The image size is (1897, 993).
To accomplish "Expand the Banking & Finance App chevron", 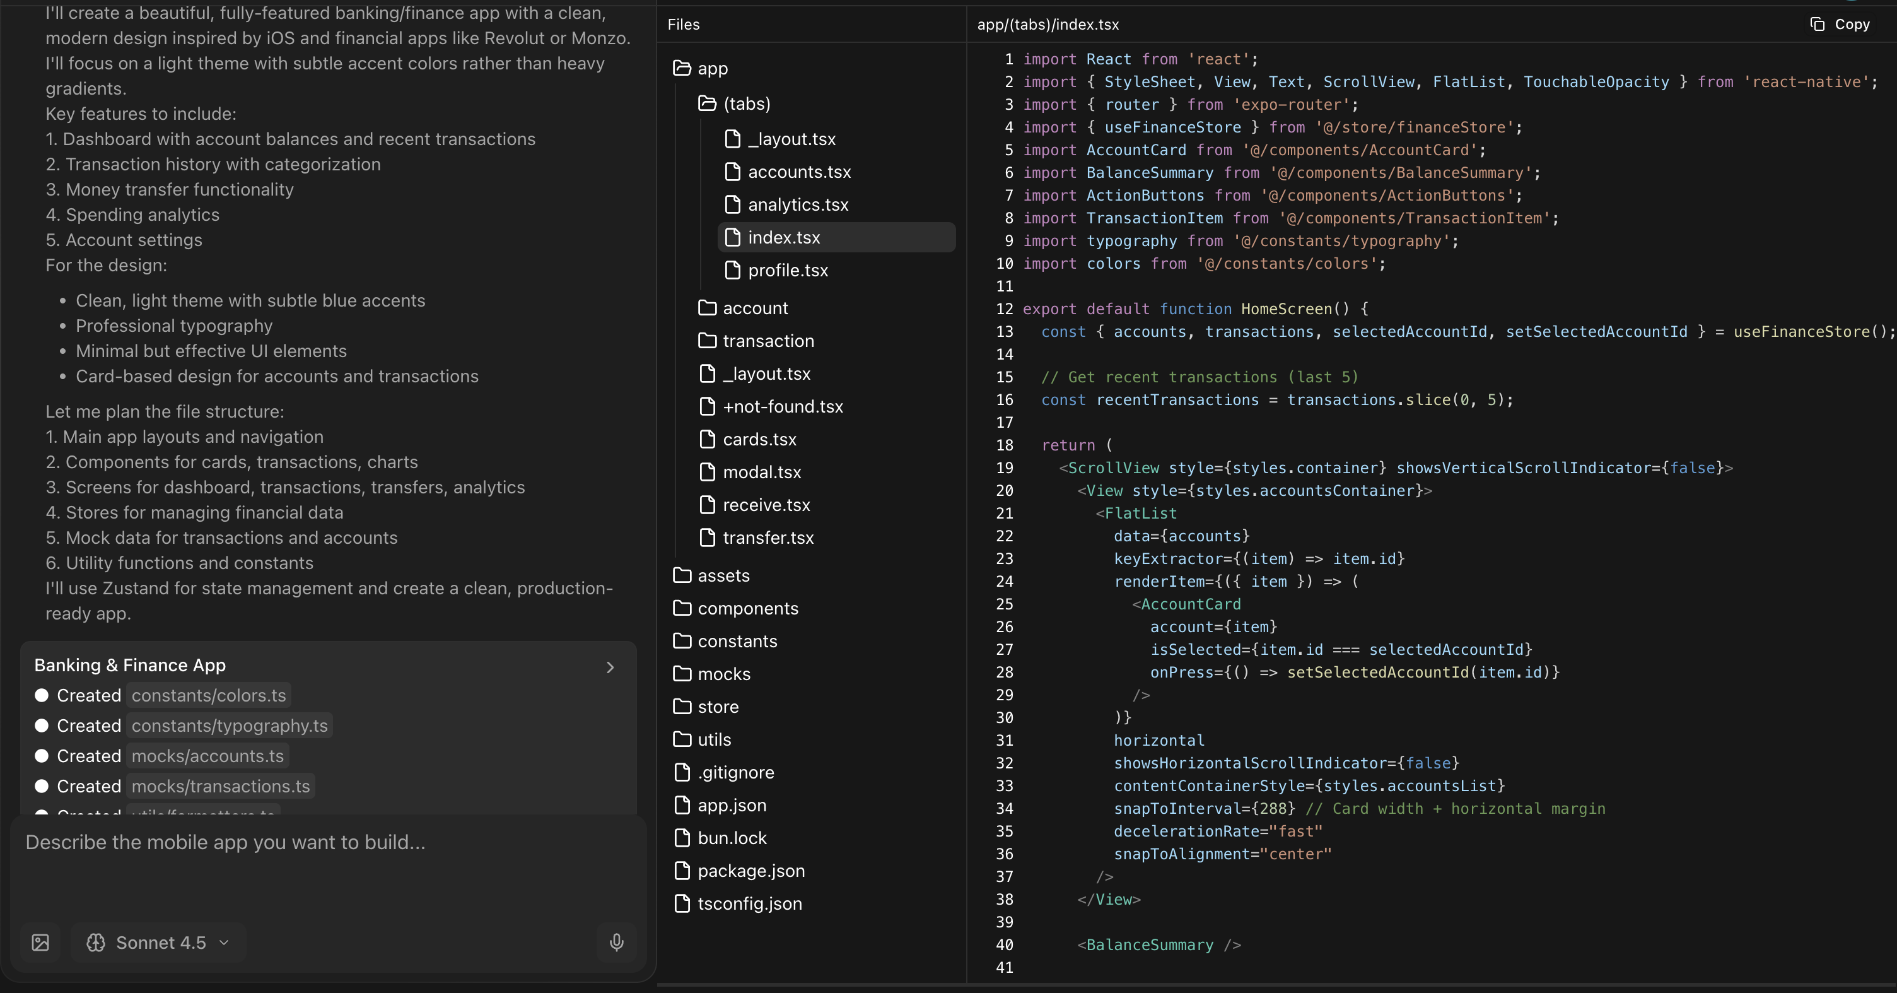I will pos(610,667).
